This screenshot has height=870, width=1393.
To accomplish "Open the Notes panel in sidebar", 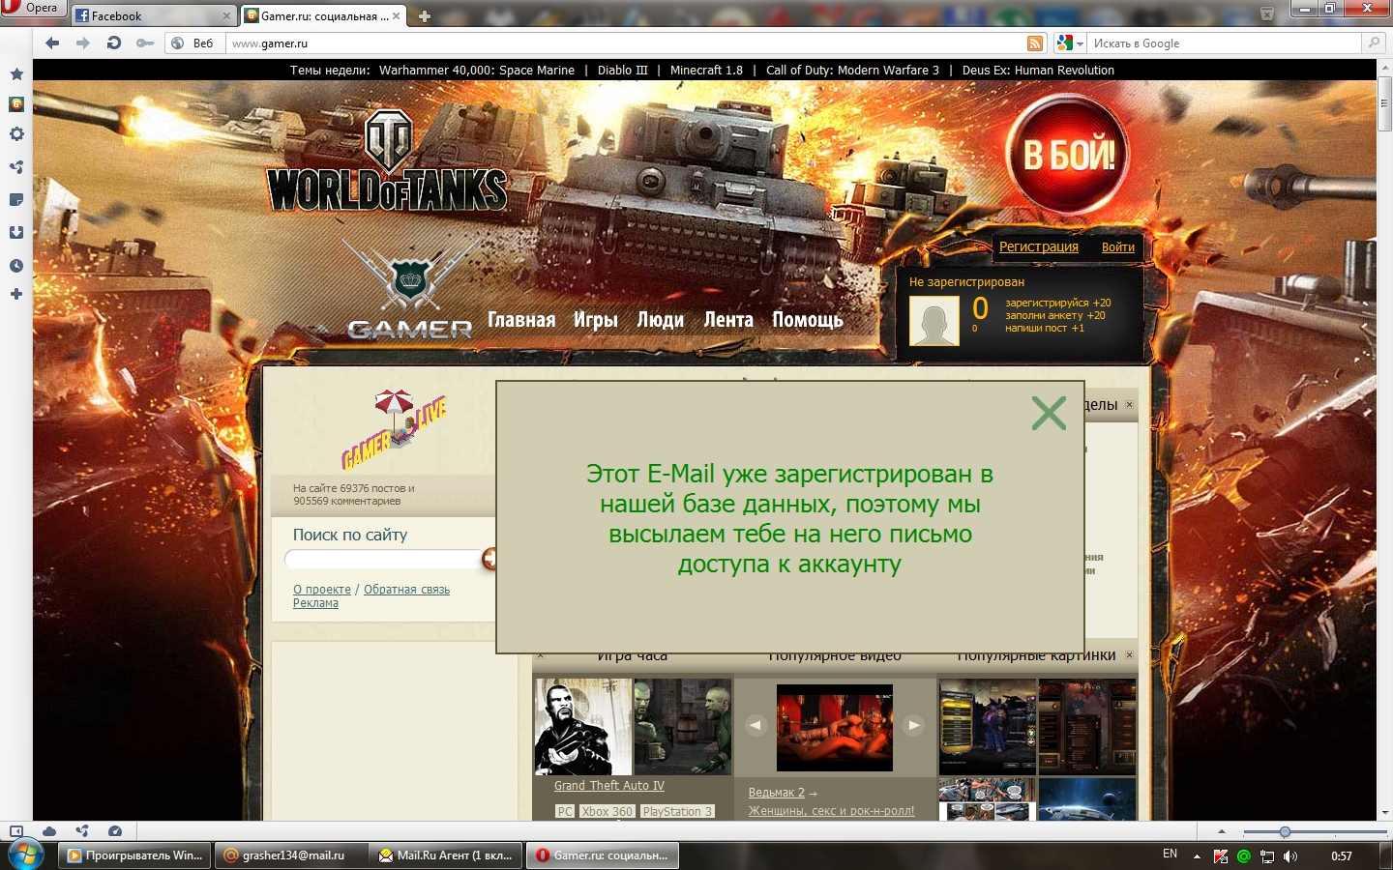I will click(16, 200).
